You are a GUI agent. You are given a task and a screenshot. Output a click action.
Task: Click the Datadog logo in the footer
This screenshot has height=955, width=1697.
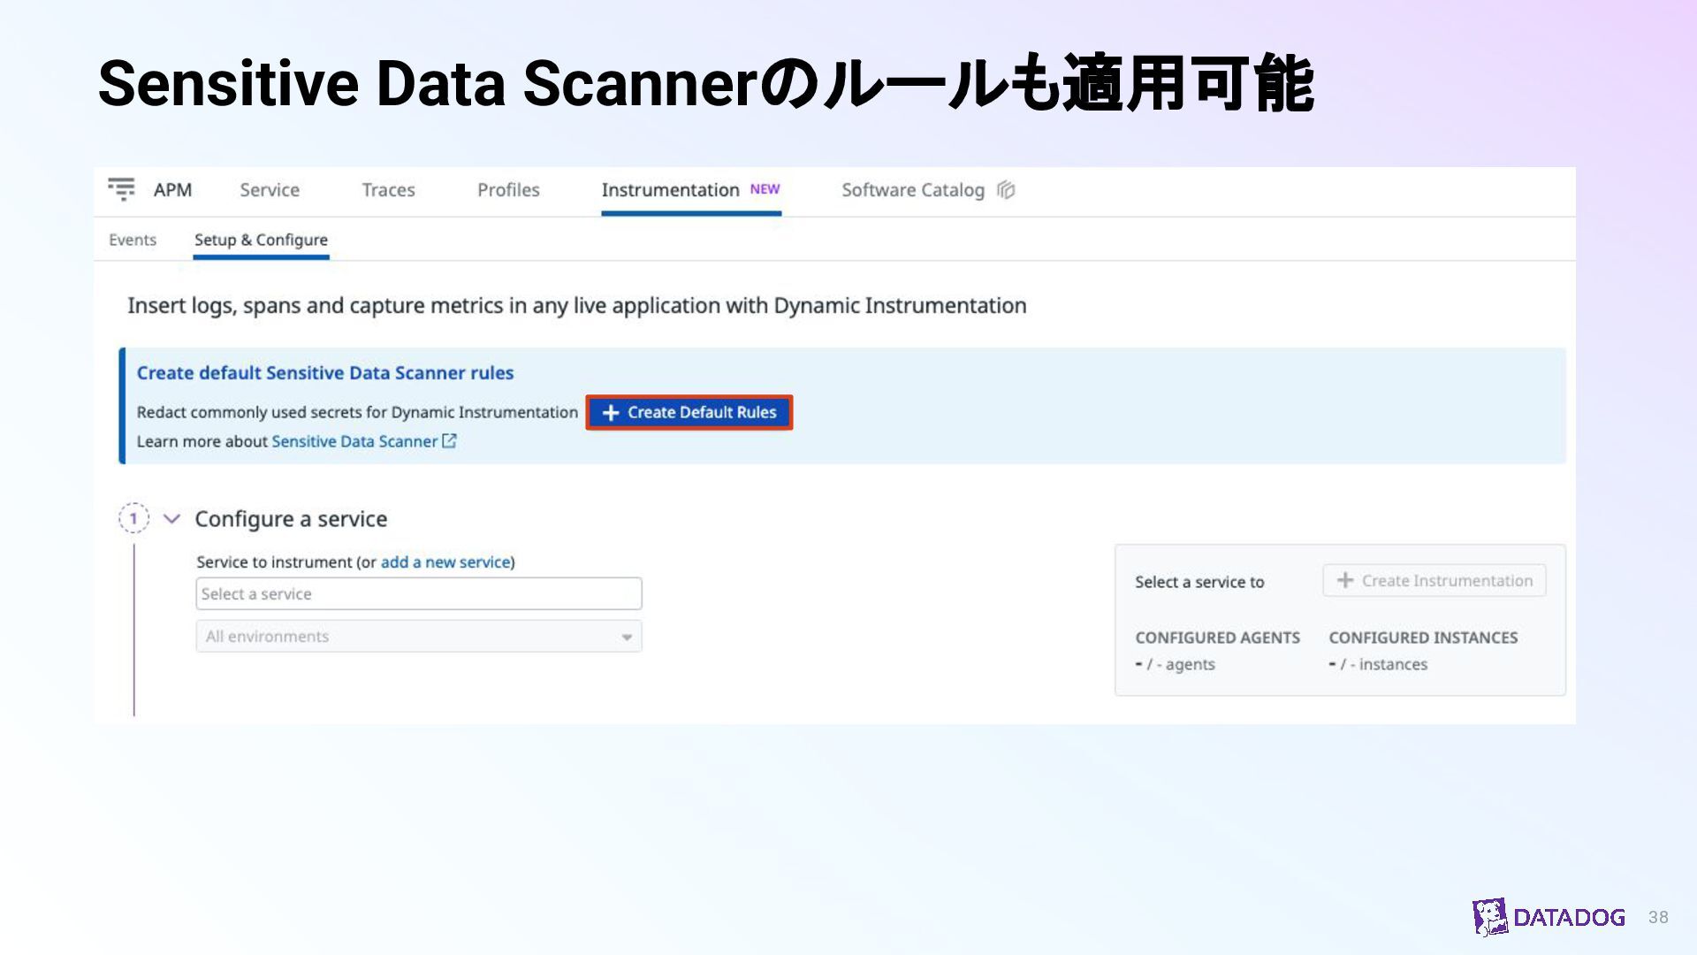1549,917
